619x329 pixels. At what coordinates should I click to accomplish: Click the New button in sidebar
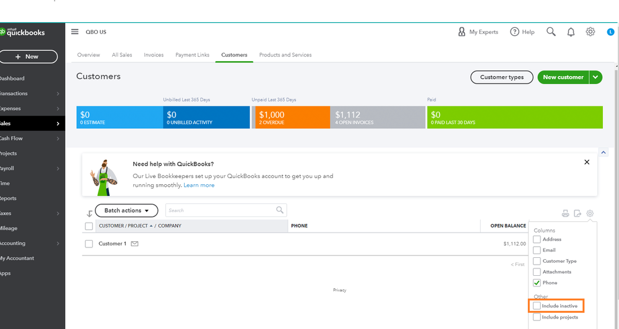point(28,57)
